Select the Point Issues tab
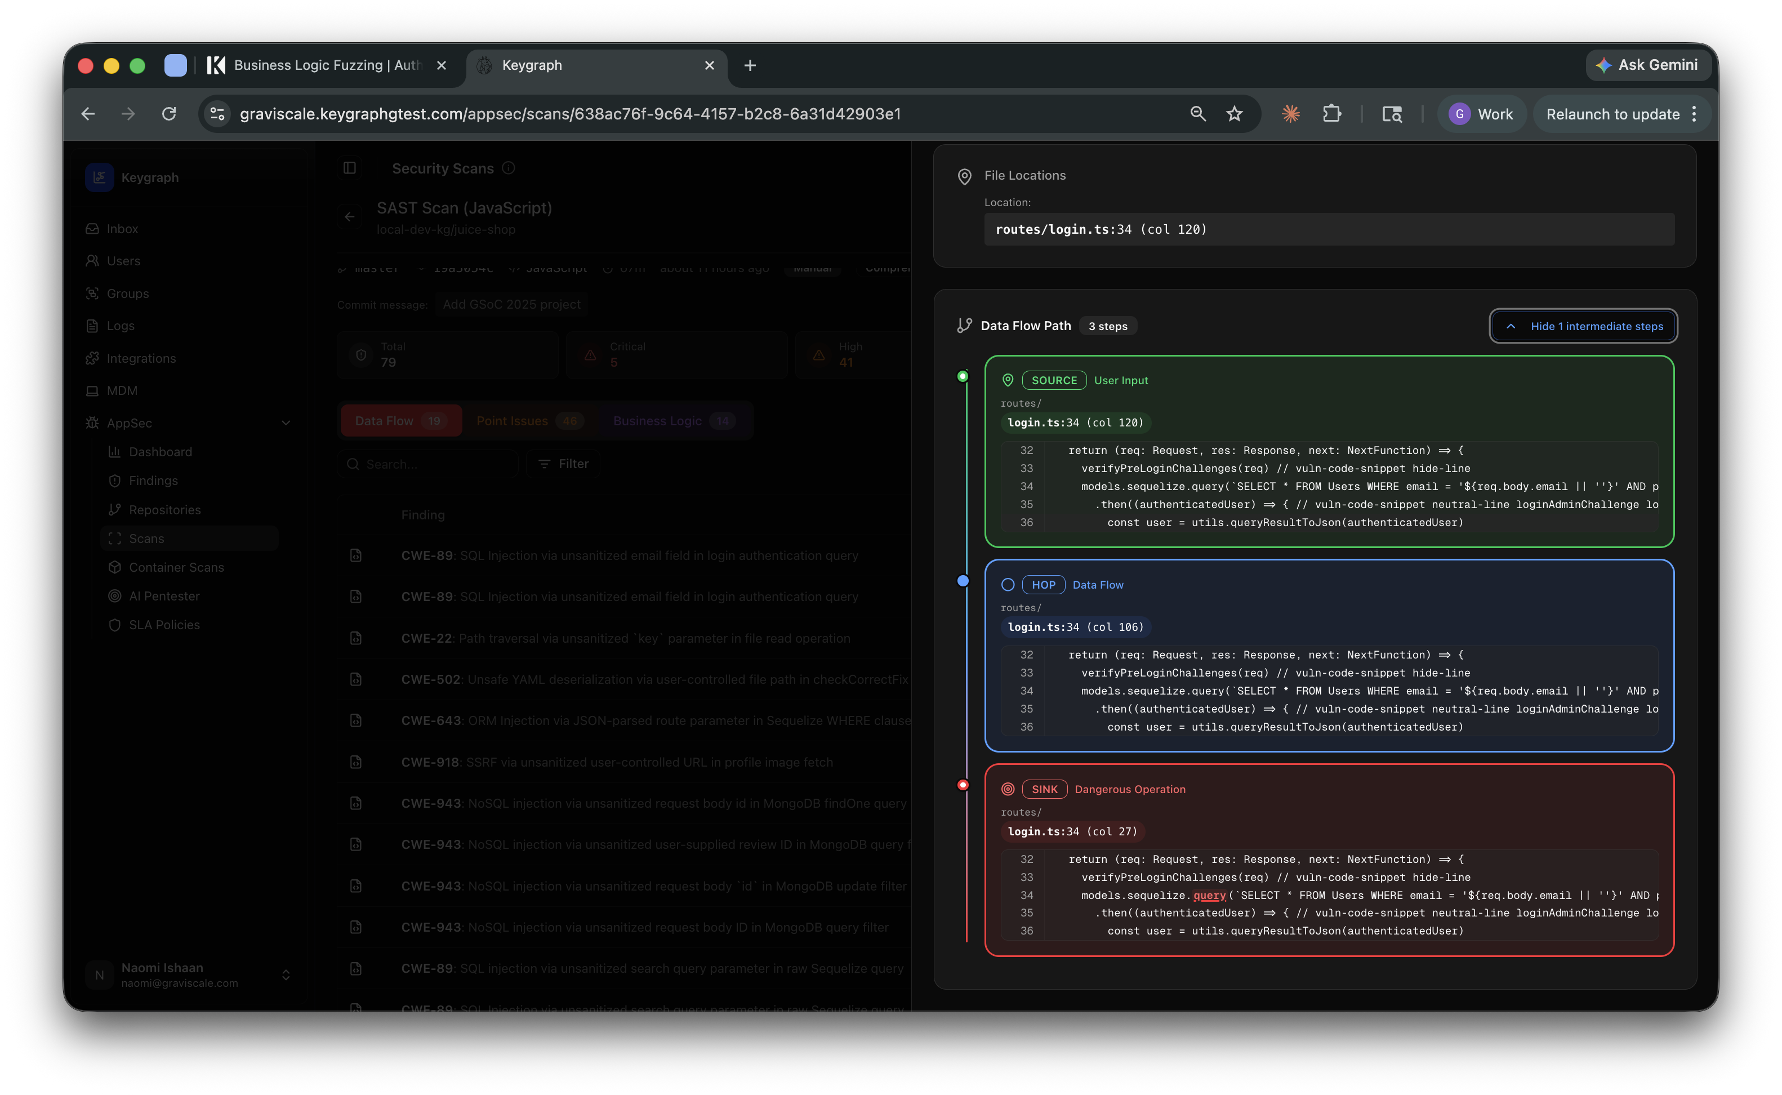Screen dimensions: 1782x1095 pos(529,421)
